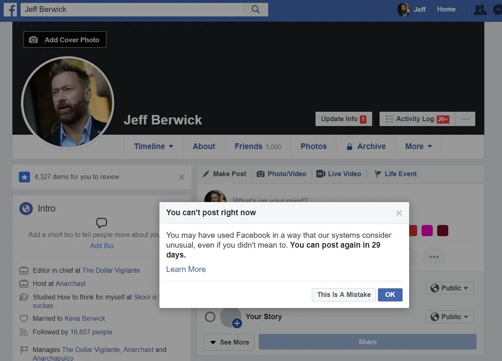Open the Kena Berwick link
This screenshot has height=361, width=502.
point(85,318)
